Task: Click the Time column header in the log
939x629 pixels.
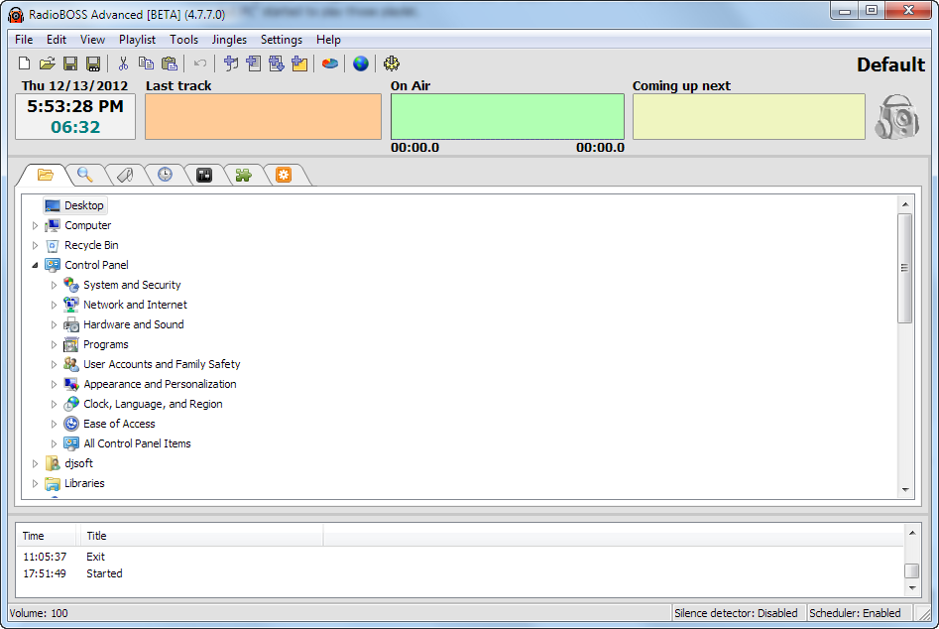Action: click(x=47, y=536)
